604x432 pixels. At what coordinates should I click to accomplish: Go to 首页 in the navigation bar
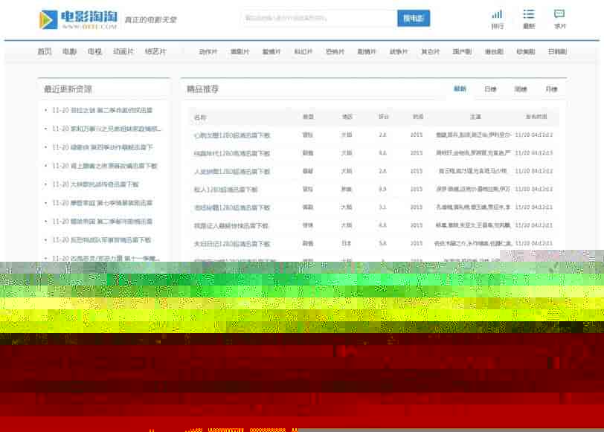[45, 52]
